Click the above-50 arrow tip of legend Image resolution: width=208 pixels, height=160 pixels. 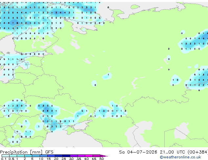click(104, 156)
